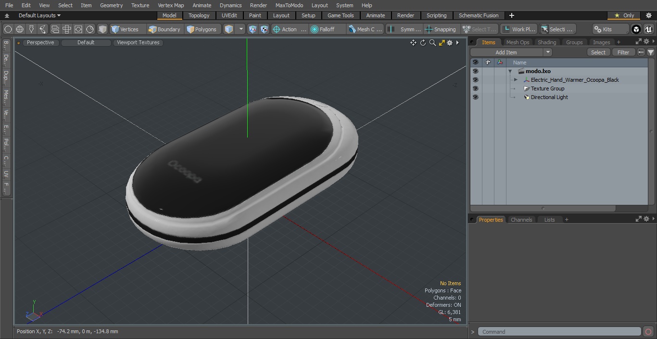Switch to the Mesh Ops tab

point(518,42)
